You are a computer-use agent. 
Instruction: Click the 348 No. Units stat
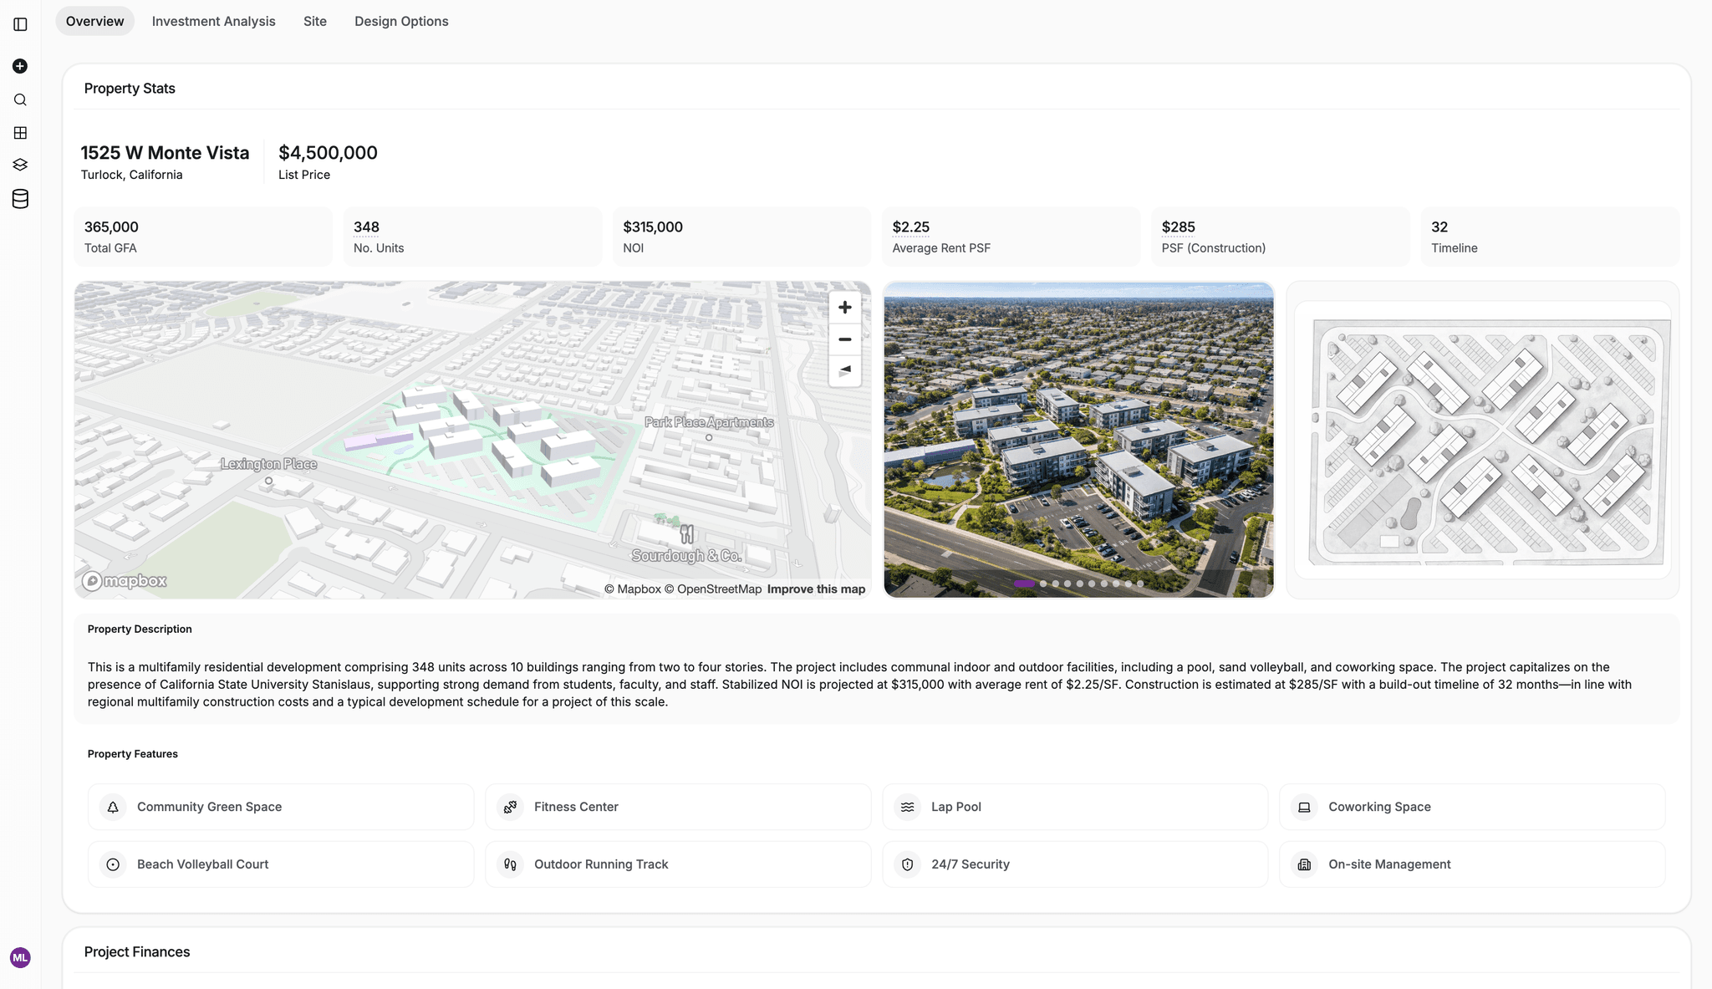[472, 237]
